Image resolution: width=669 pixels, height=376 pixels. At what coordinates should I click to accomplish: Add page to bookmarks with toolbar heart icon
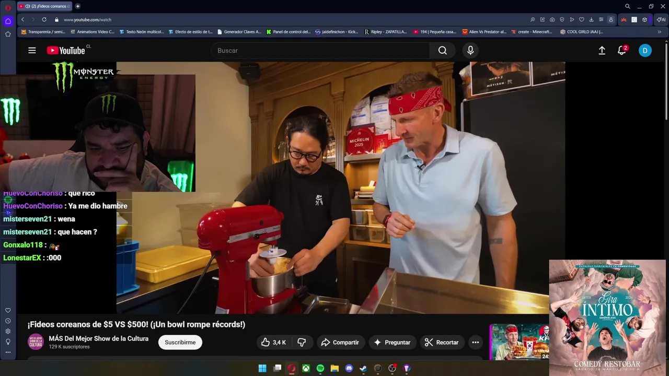581,20
